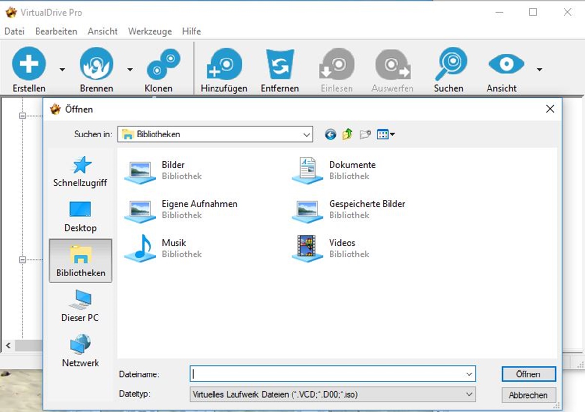Open the Brennen dropdown arrow
The image size is (585, 412).
click(x=130, y=70)
